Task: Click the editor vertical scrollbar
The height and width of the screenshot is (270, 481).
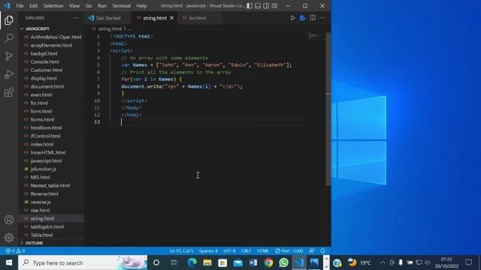Action: click(328, 109)
